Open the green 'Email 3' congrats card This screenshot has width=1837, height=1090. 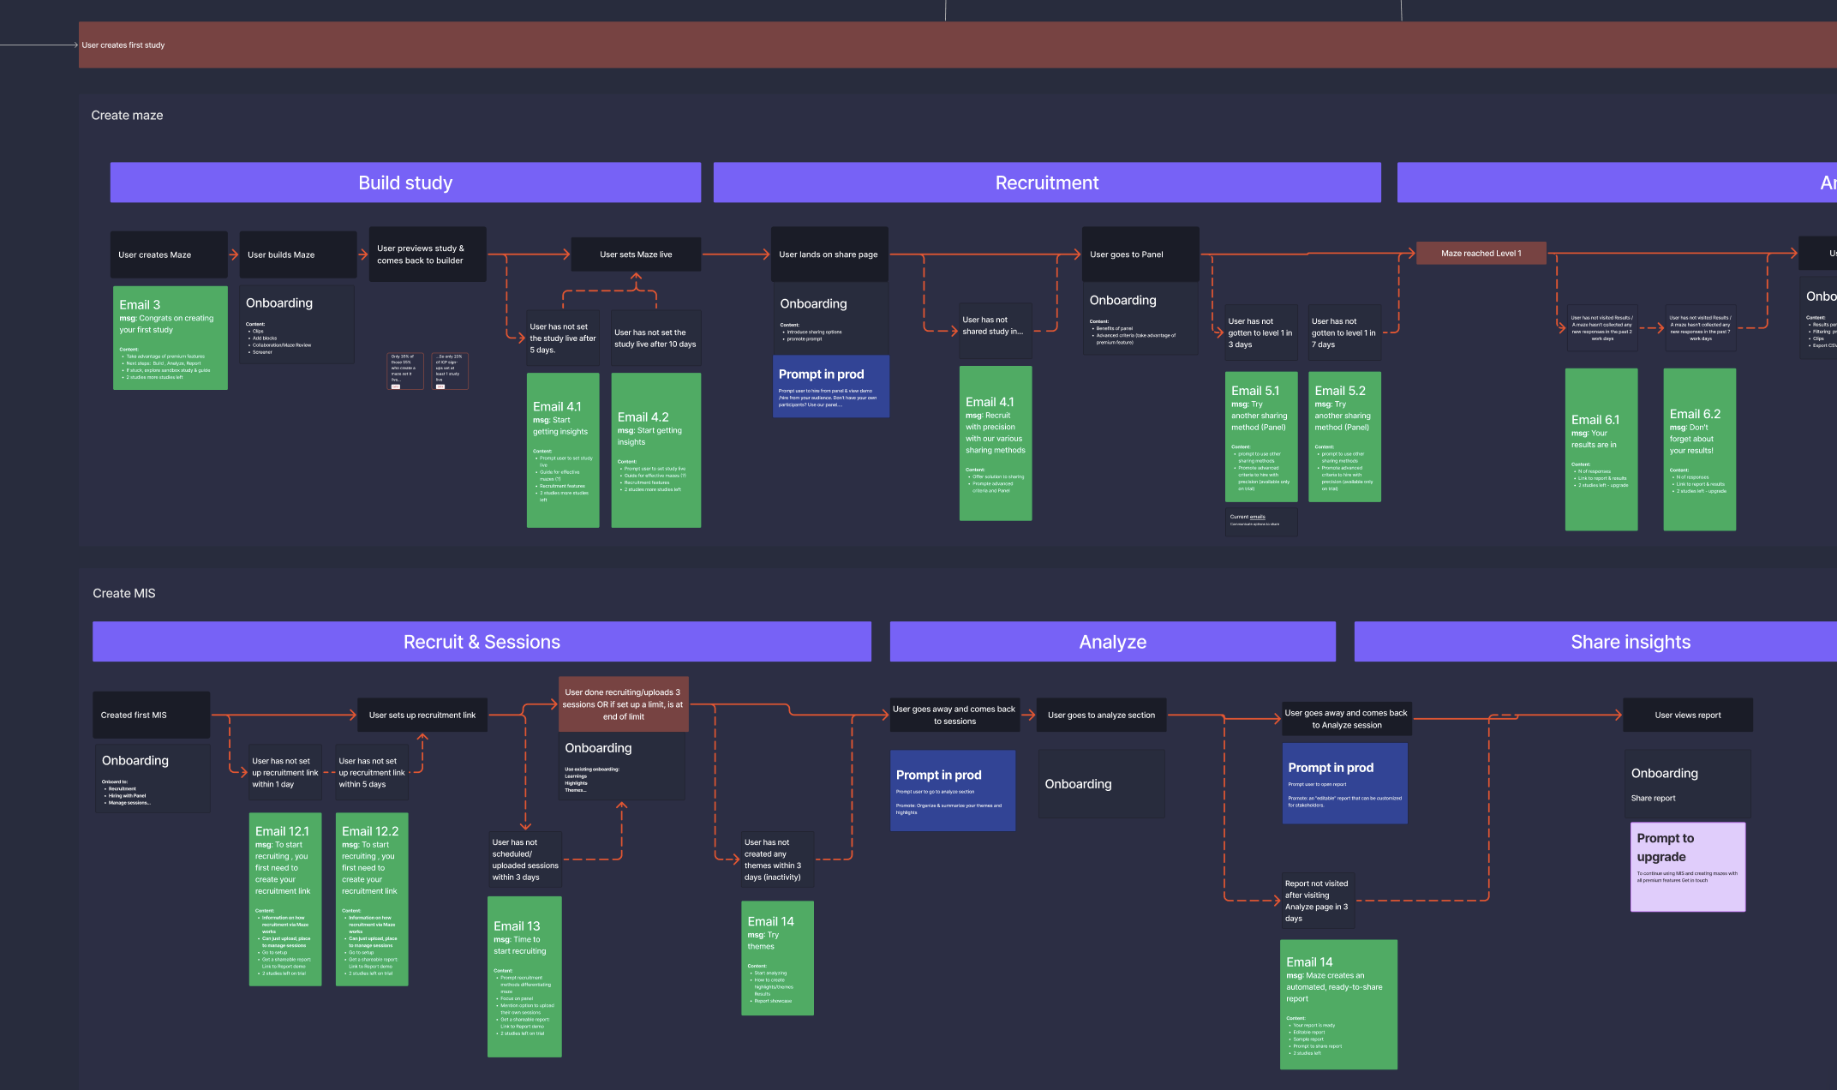[171, 338]
